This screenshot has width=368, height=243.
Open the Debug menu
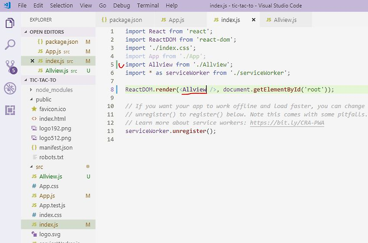pos(121,5)
